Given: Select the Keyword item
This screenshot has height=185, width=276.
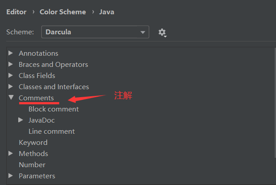Looking at the screenshot, I should click(x=33, y=142).
